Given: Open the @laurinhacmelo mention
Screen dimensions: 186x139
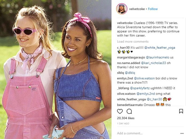Looking at the screenshot, I should [x=157, y=57].
